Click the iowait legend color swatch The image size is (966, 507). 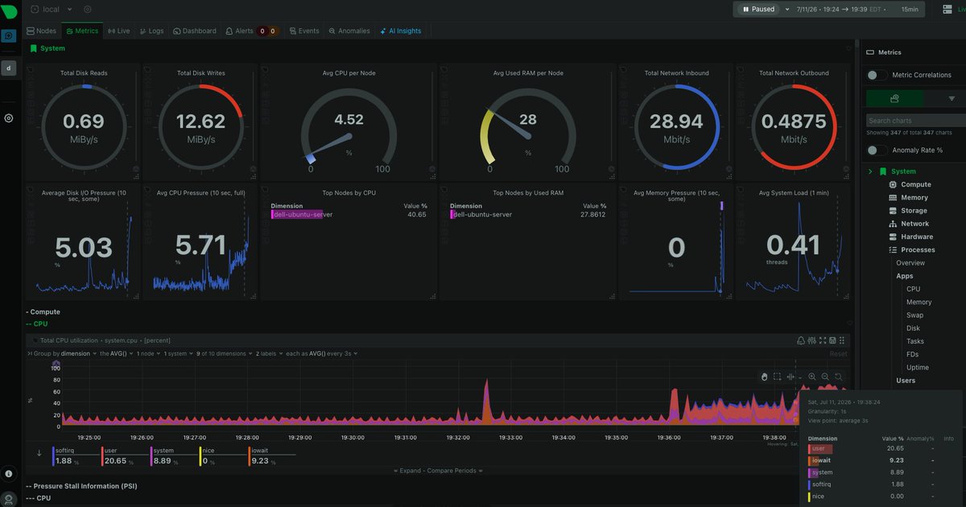(x=250, y=457)
